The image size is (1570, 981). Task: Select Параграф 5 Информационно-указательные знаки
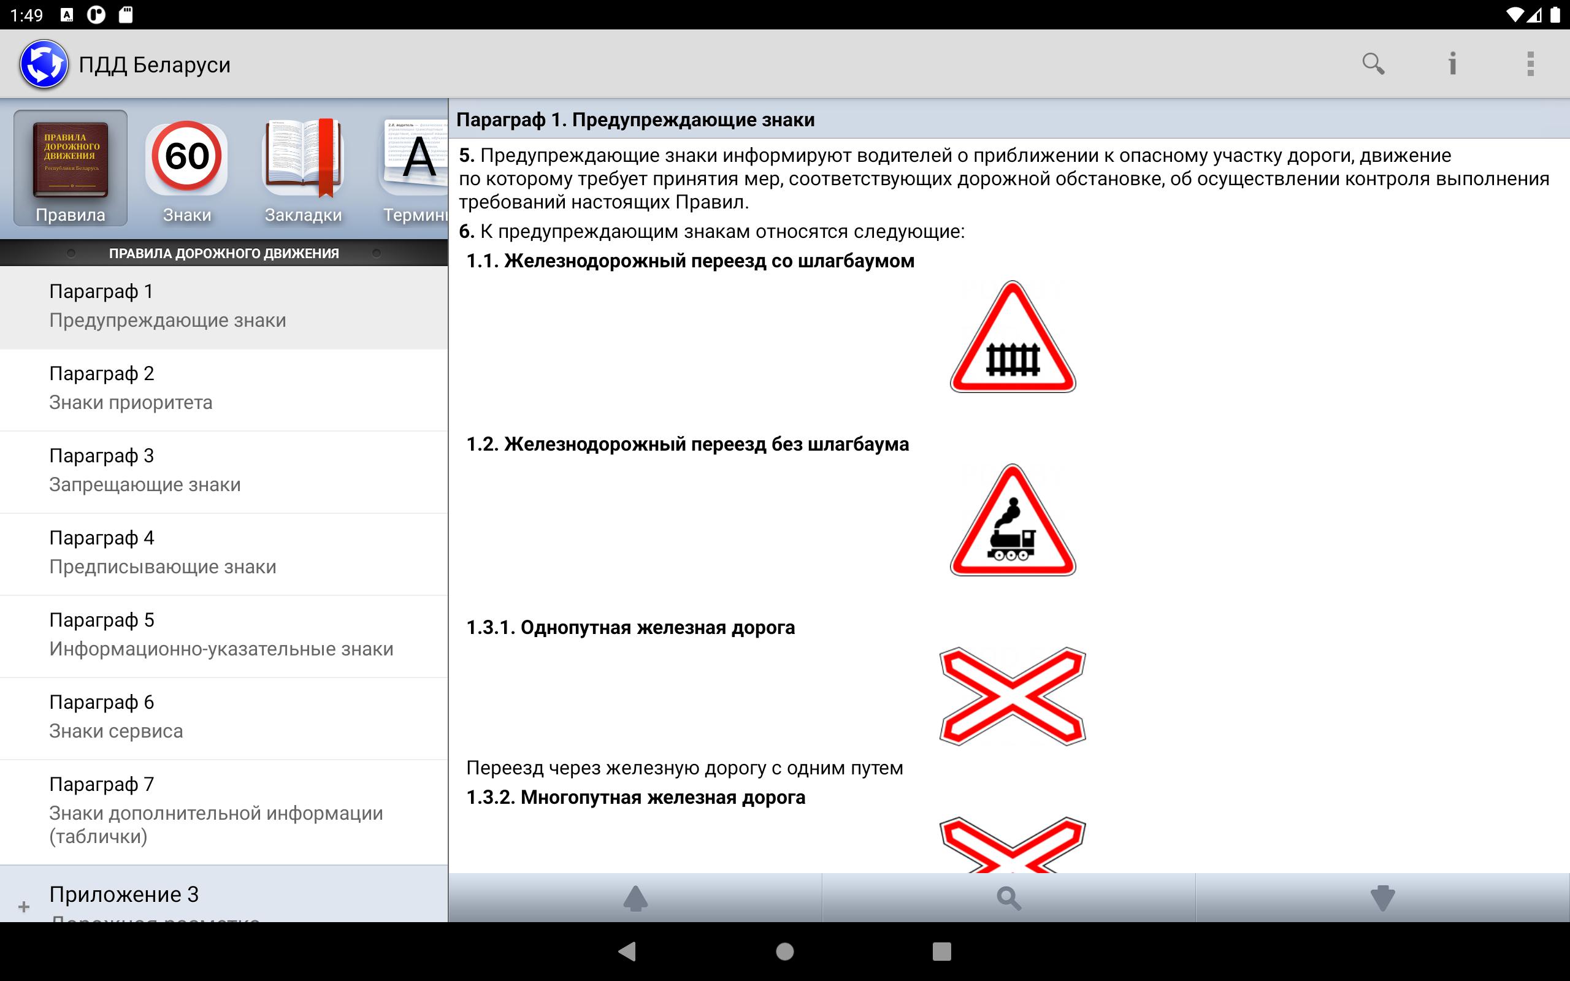[224, 634]
